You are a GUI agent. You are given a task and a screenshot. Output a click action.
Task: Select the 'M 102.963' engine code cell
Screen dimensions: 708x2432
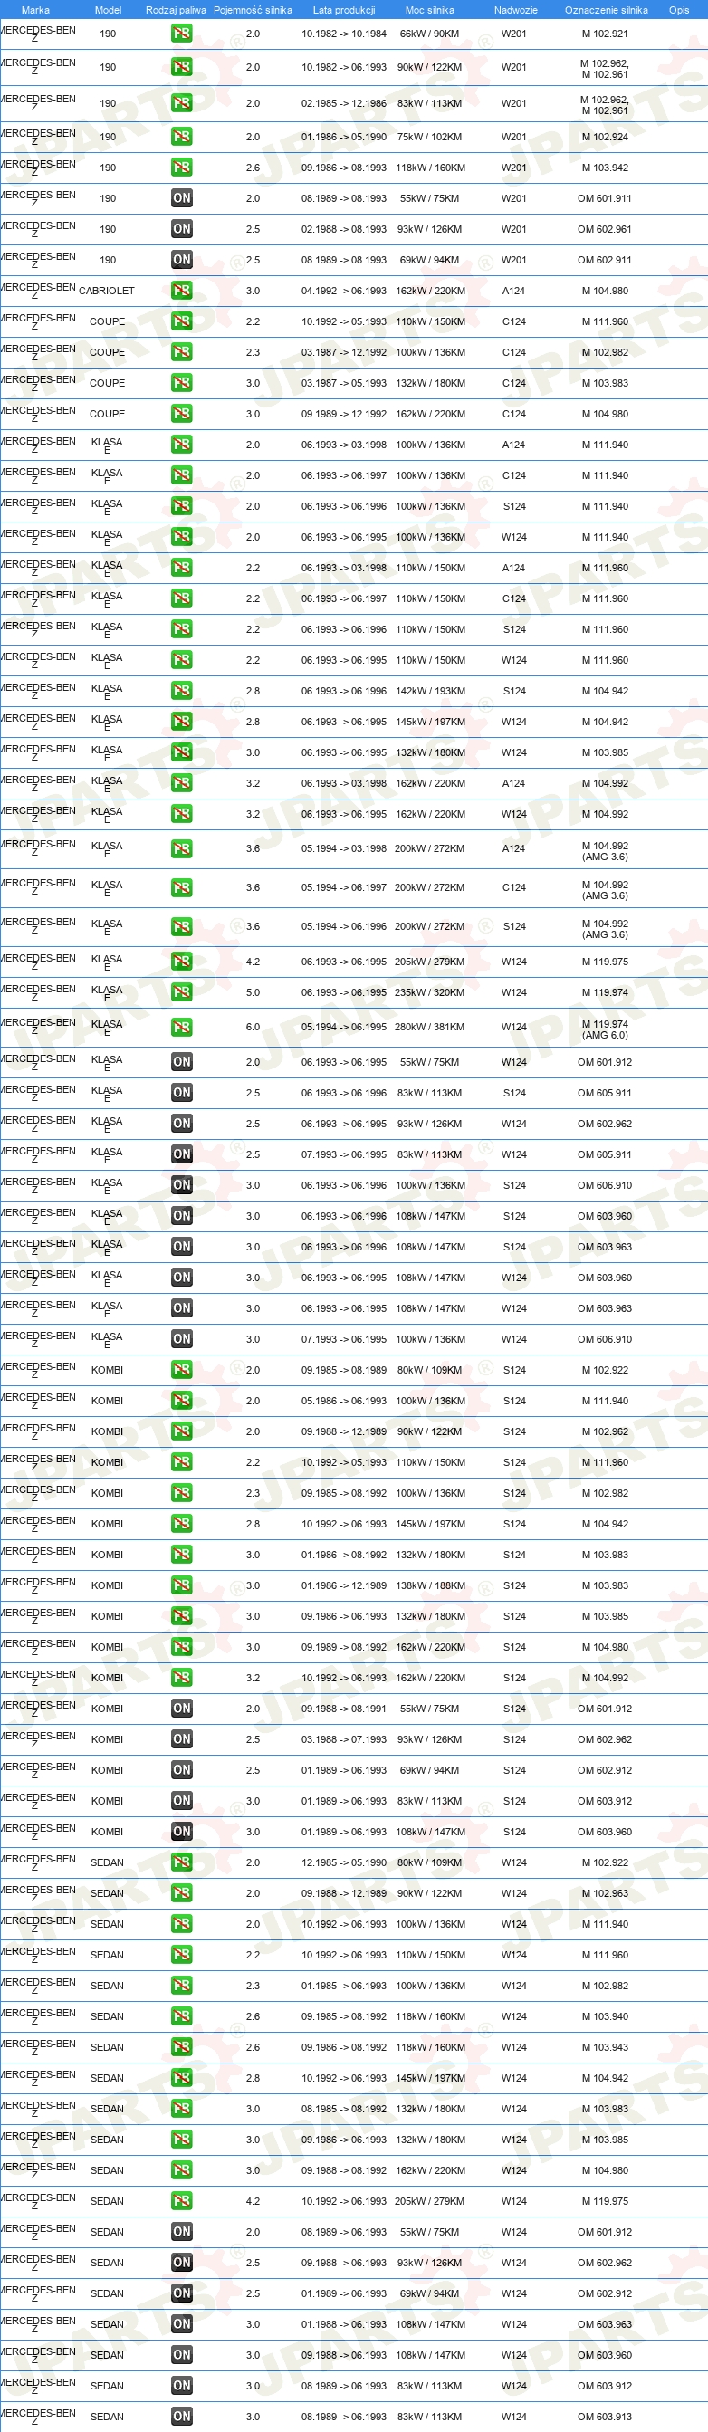(x=605, y=1893)
